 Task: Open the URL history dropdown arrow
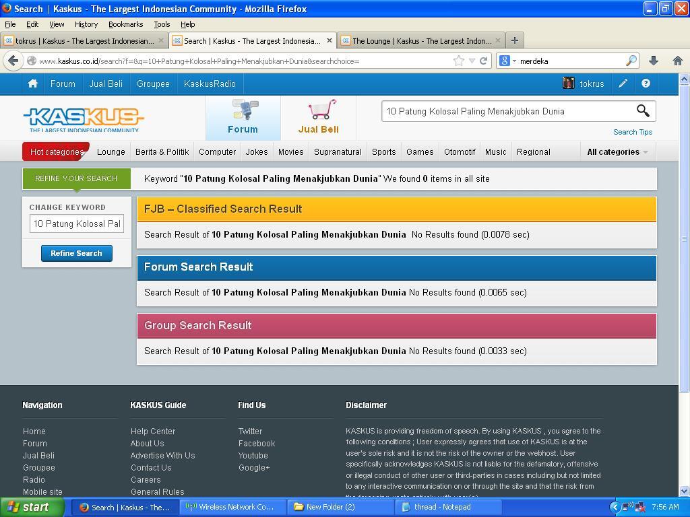click(472, 61)
